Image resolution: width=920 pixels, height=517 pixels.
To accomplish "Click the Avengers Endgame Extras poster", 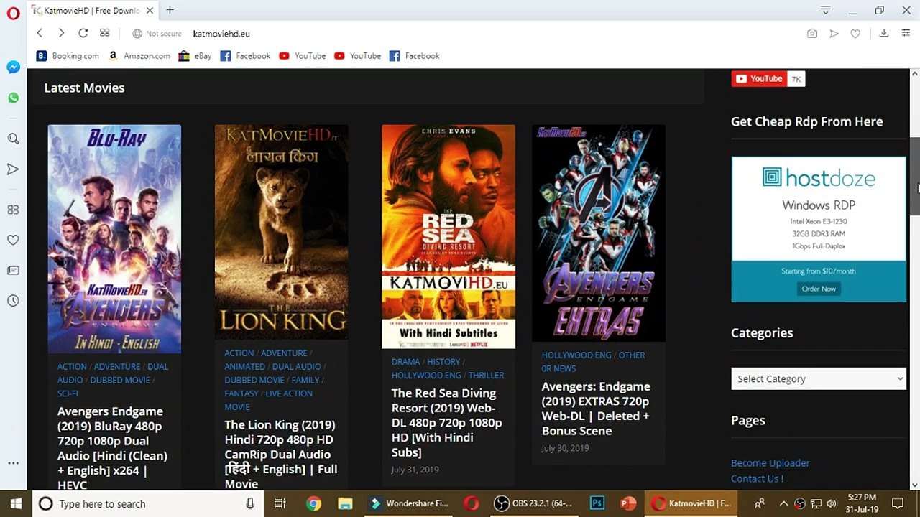I will point(599,233).
